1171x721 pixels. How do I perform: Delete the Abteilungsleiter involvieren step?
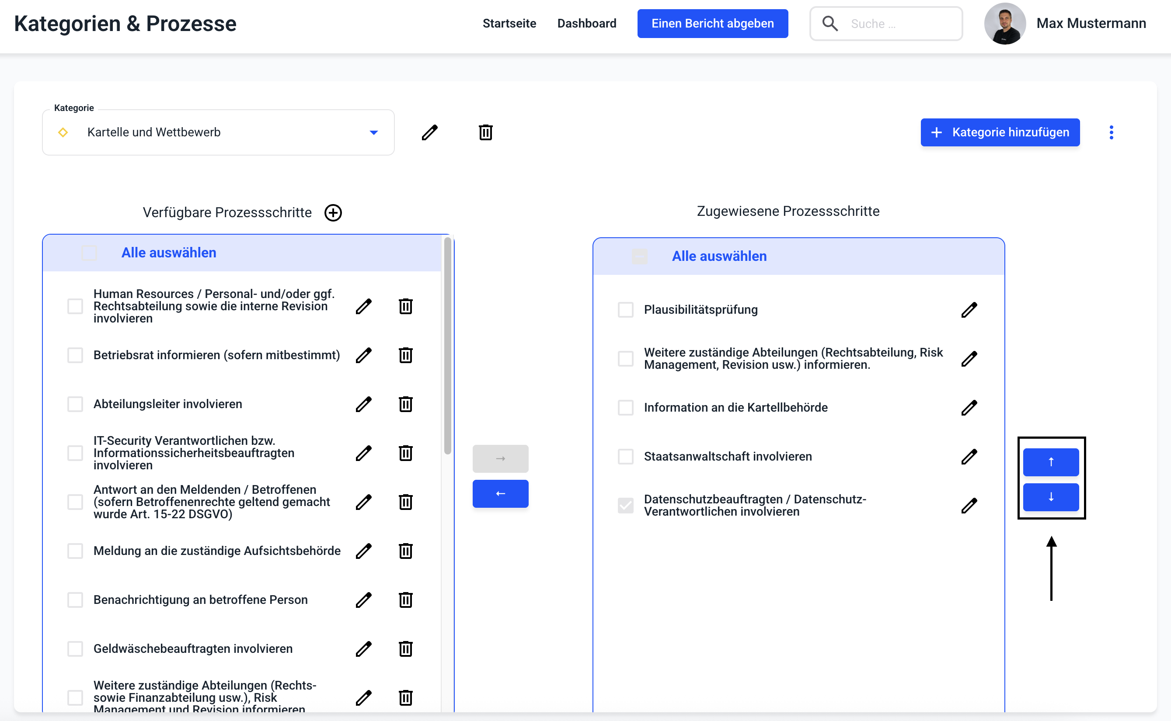406,404
